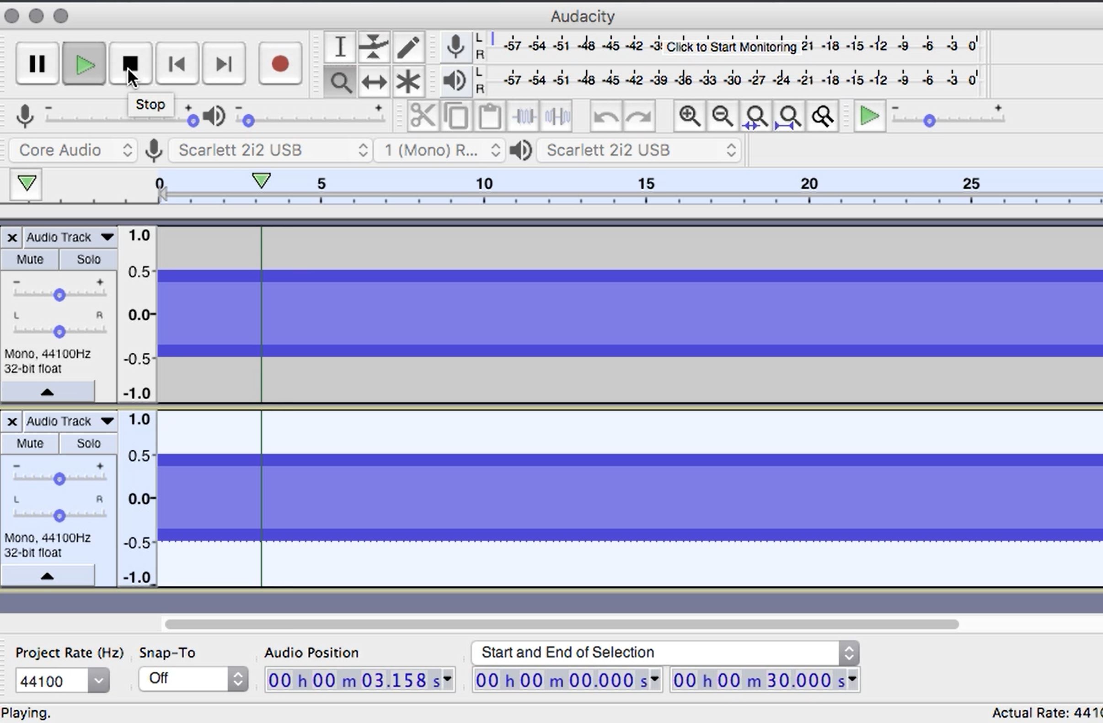Open the Snap-To dropdown
The height and width of the screenshot is (723, 1103).
click(193, 679)
